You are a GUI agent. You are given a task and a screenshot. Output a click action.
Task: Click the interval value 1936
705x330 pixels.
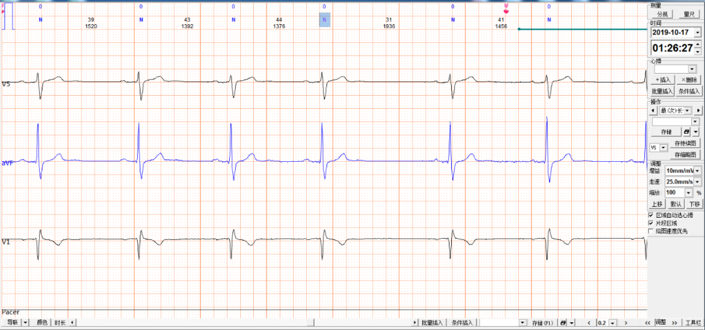tap(389, 27)
